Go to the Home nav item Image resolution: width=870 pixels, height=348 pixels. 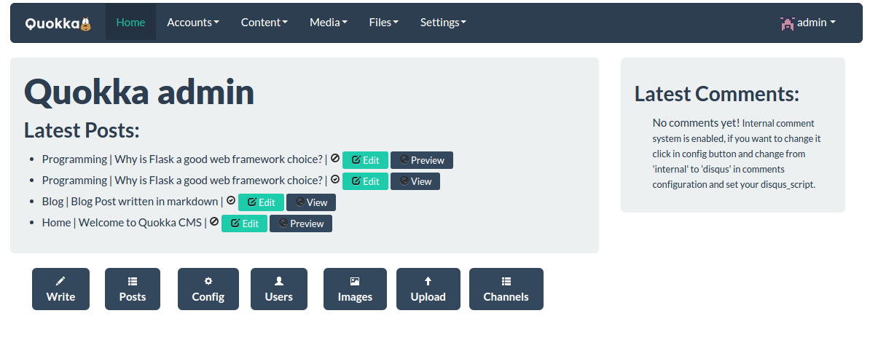[130, 22]
